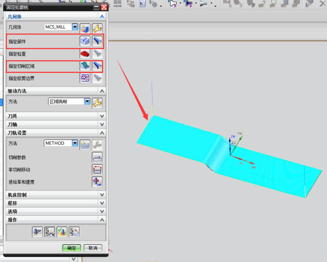Edit drive method with the wrench icon
The height and width of the screenshot is (262, 327).
pos(97,102)
